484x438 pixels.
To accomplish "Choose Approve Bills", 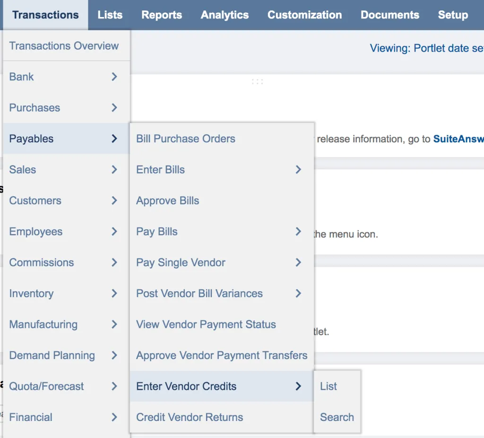I will [x=222, y=201].
